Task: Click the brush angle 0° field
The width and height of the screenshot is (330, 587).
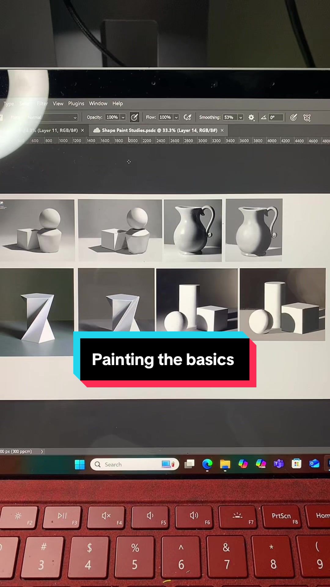Action: 276,117
